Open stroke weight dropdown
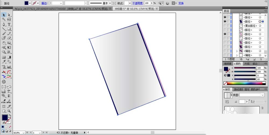The width and height of the screenshot is (269, 135). (x=61, y=3)
